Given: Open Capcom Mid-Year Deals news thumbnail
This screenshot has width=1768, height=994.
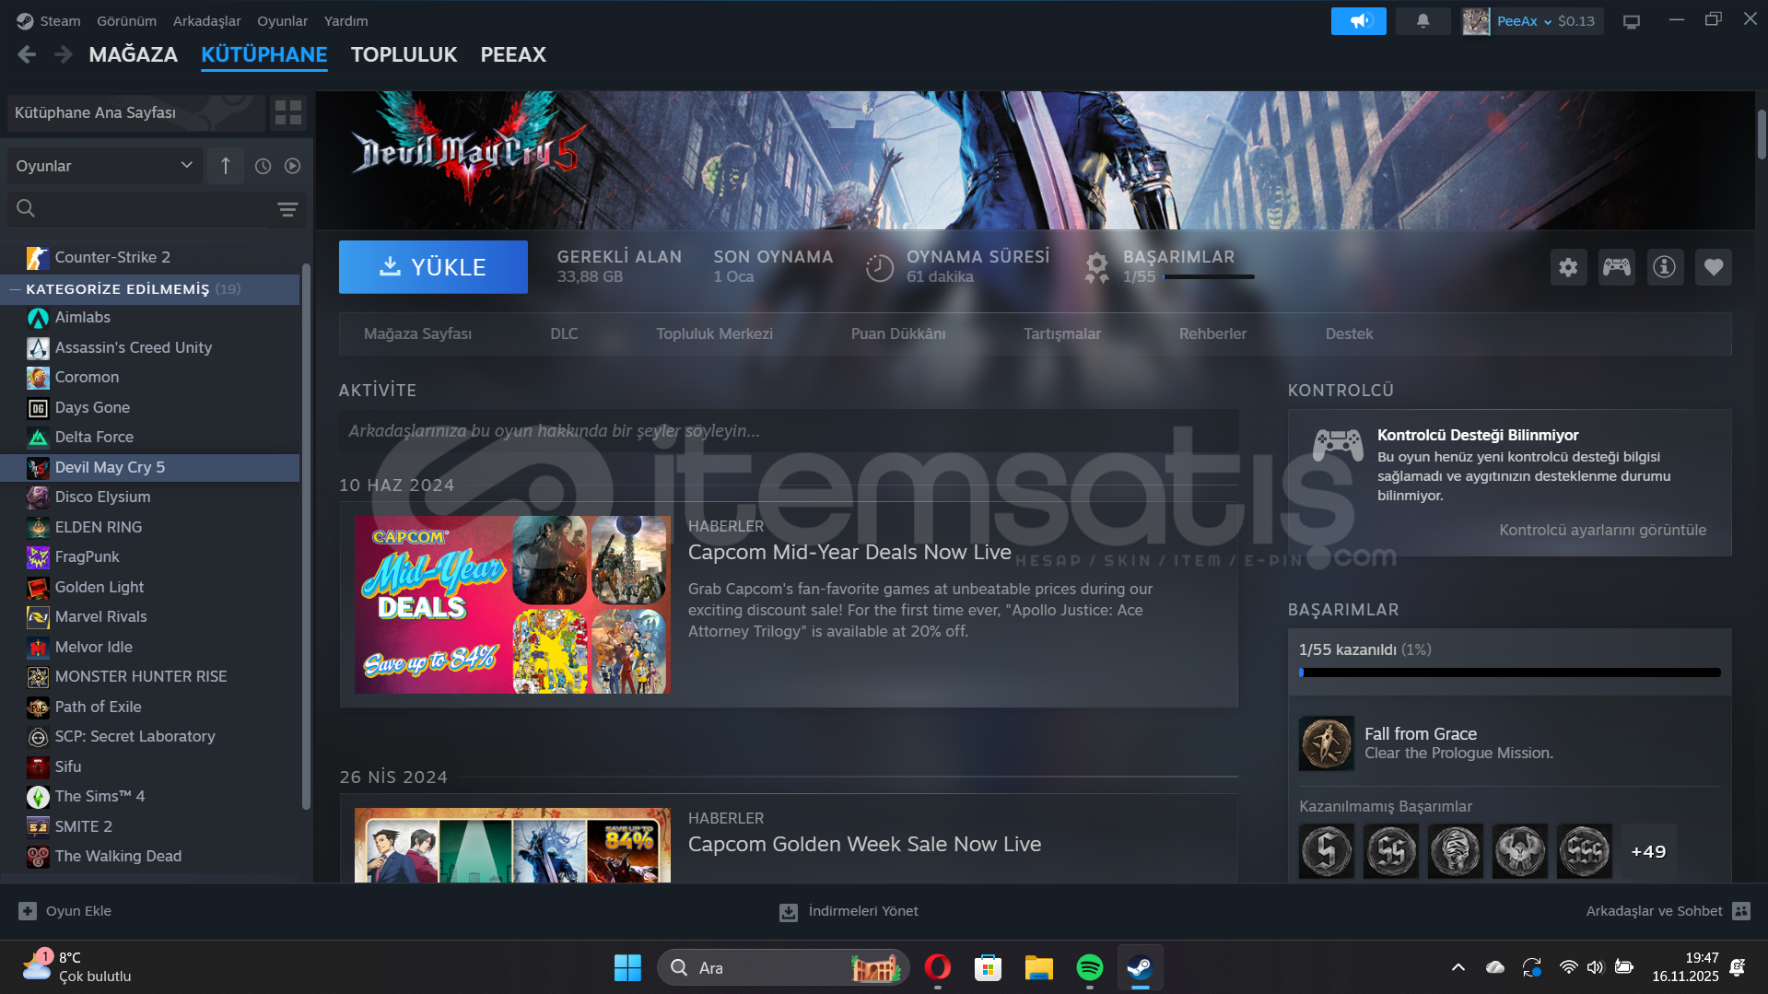Looking at the screenshot, I should coord(512,604).
